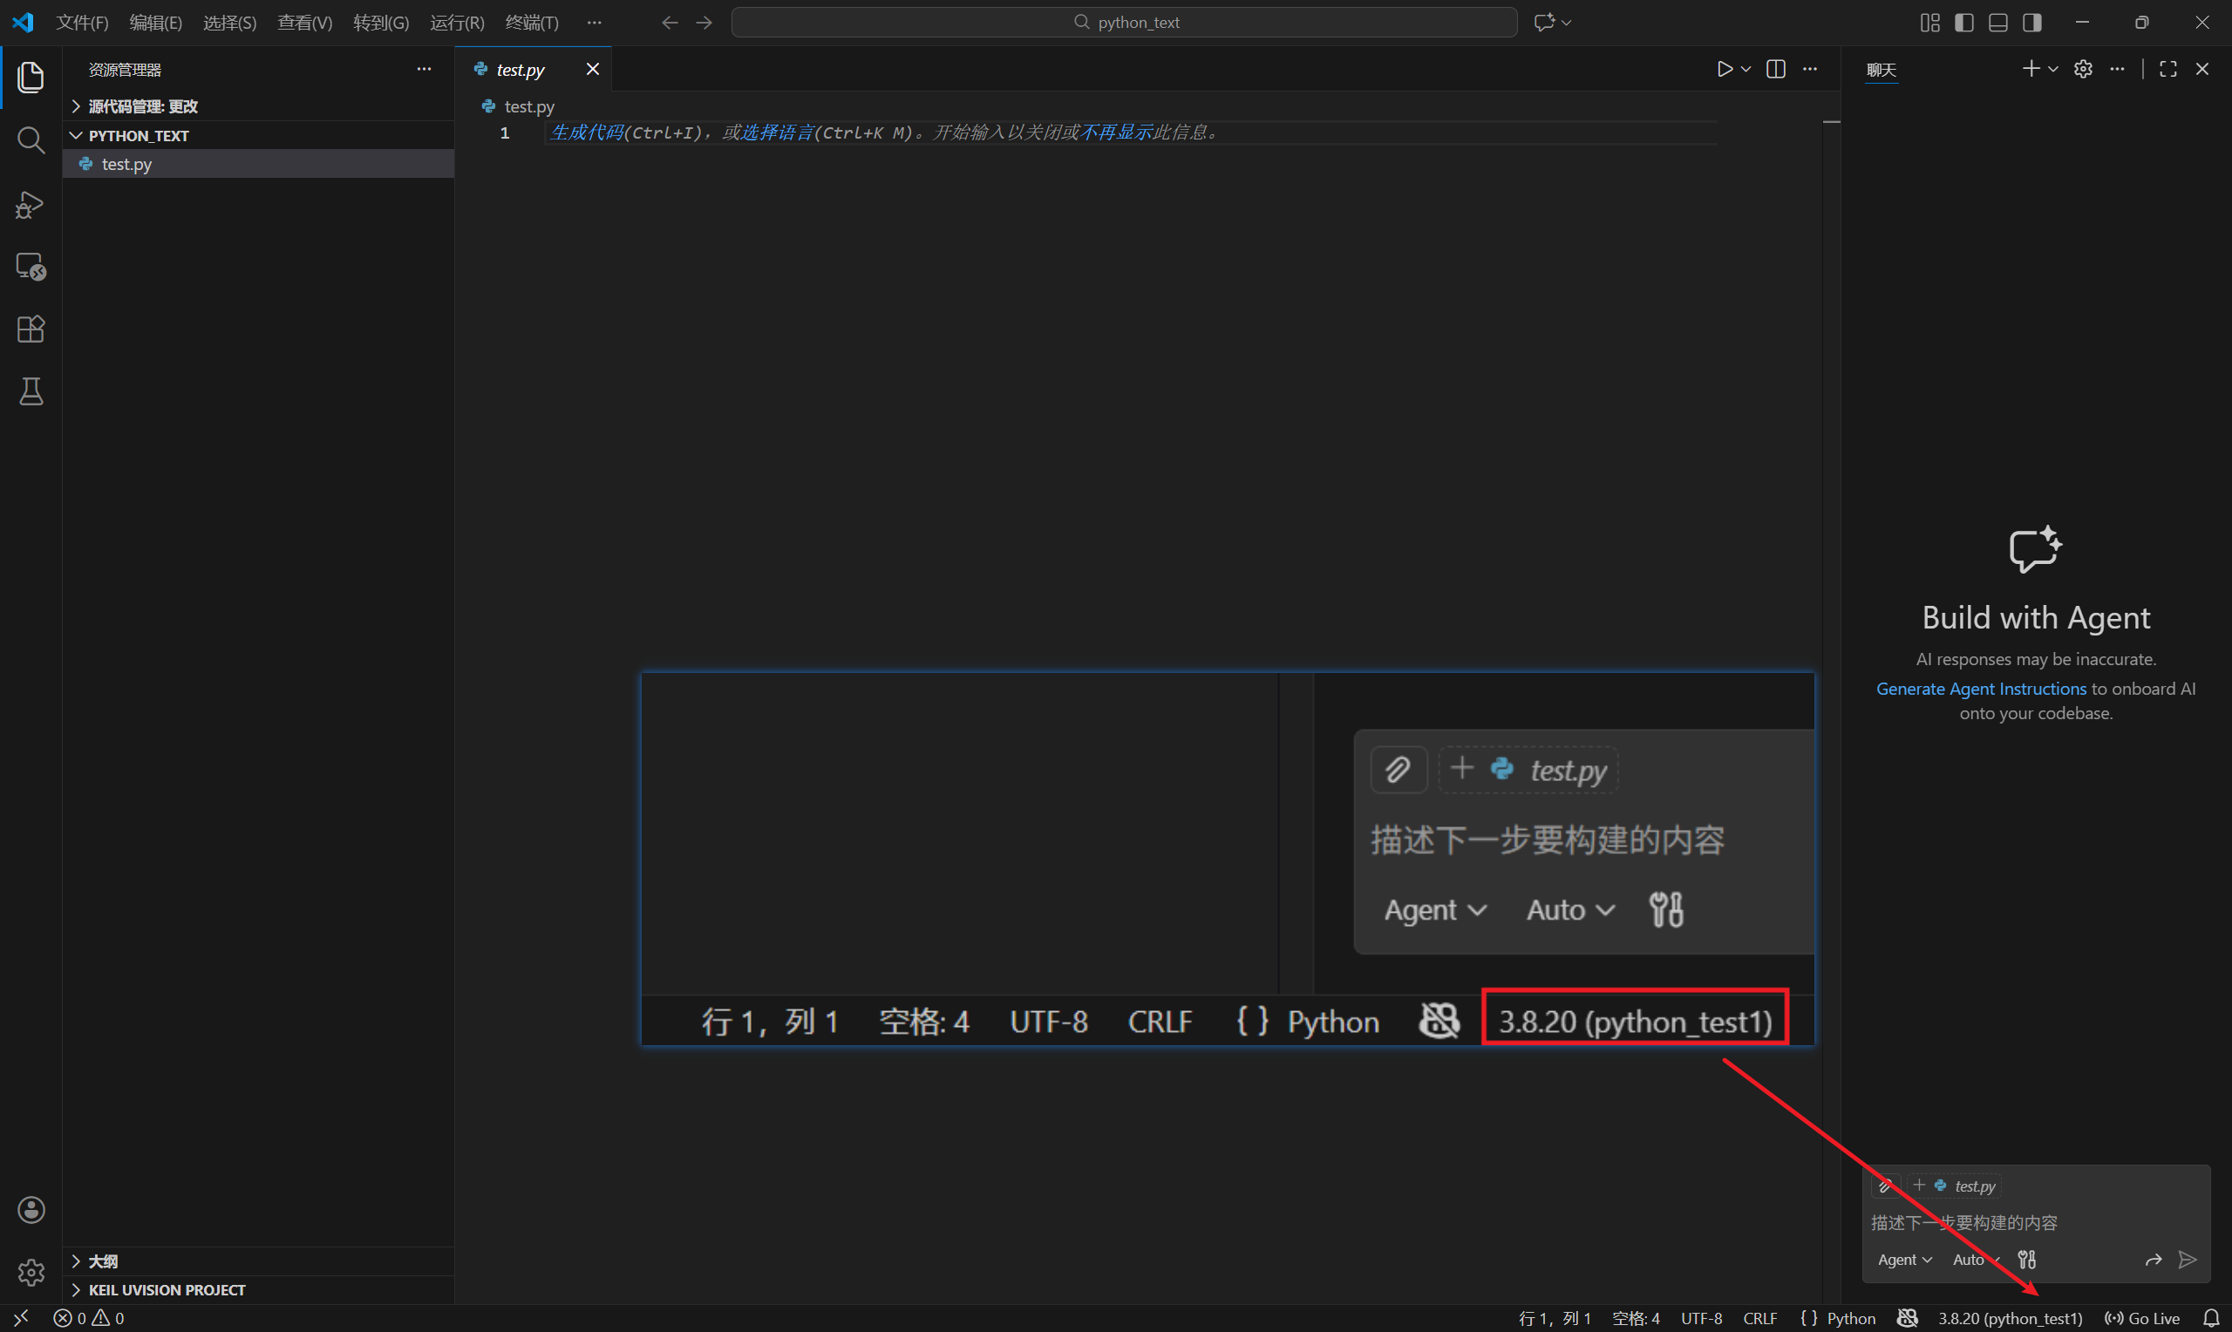Expand the 大纲 outline section
Viewport: 2232px width, 1332px height.
click(x=101, y=1261)
